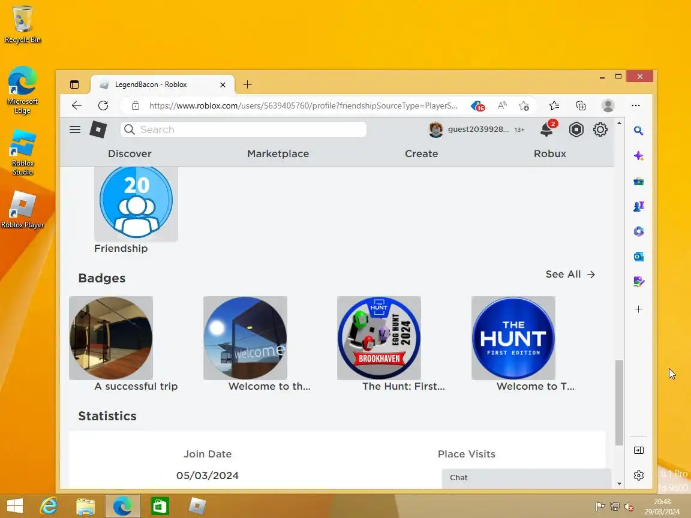Open the Edge tab actions menu icon
The width and height of the screenshot is (691, 518).
(x=74, y=85)
